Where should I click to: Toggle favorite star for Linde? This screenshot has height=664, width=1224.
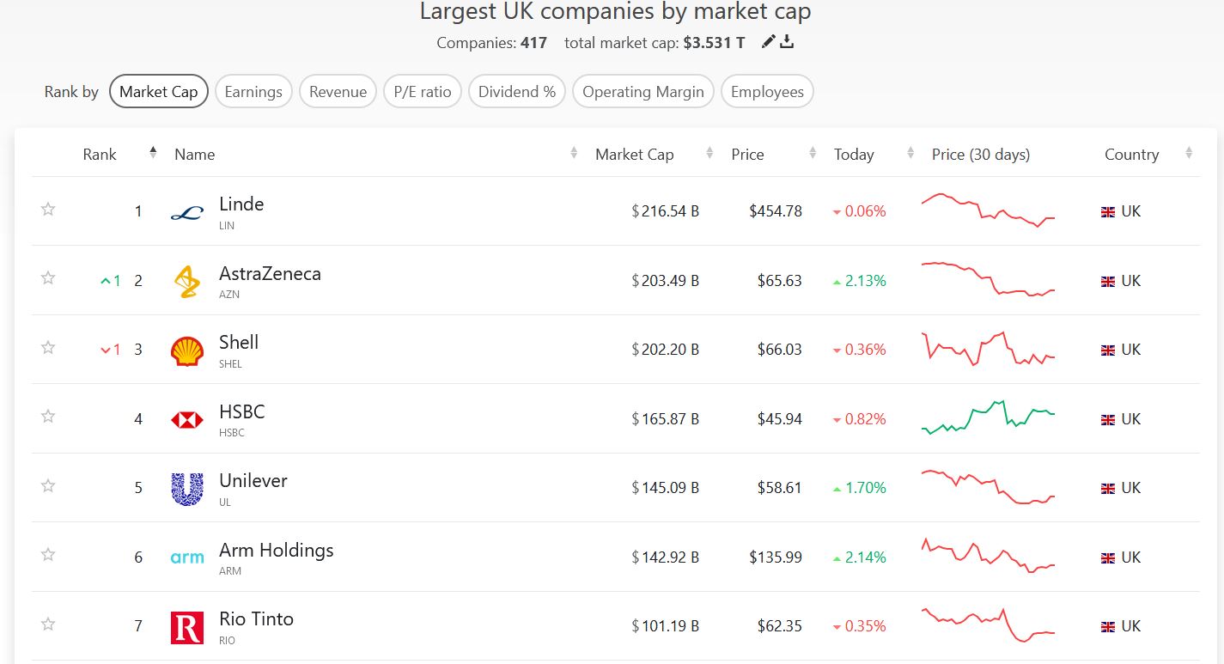[x=48, y=209]
